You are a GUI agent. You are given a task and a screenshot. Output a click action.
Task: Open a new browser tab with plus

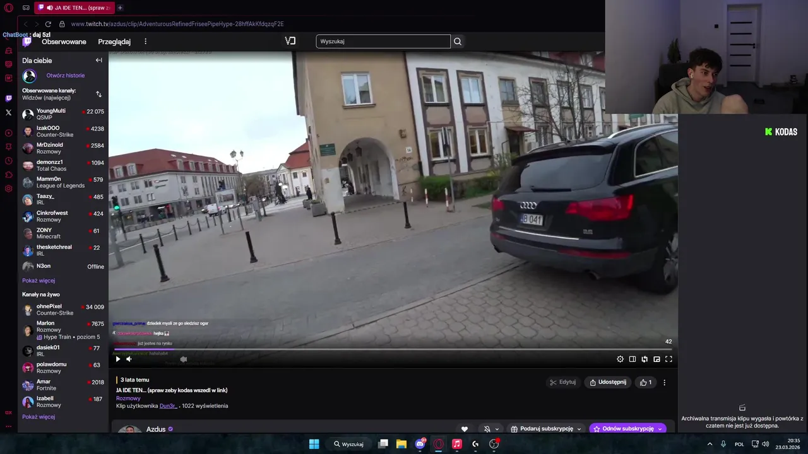[x=120, y=8]
